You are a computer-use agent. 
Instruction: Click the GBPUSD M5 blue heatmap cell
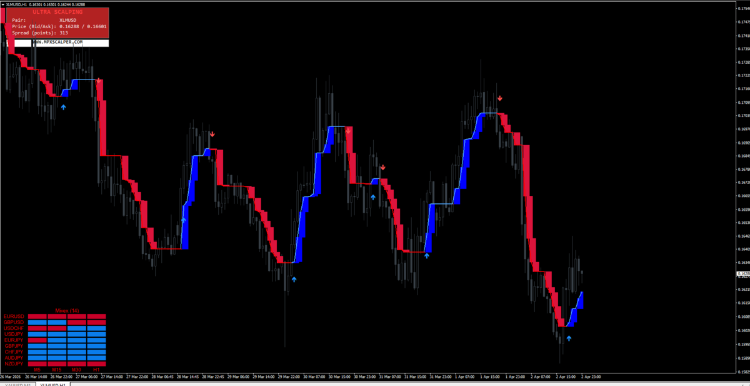pos(37,322)
